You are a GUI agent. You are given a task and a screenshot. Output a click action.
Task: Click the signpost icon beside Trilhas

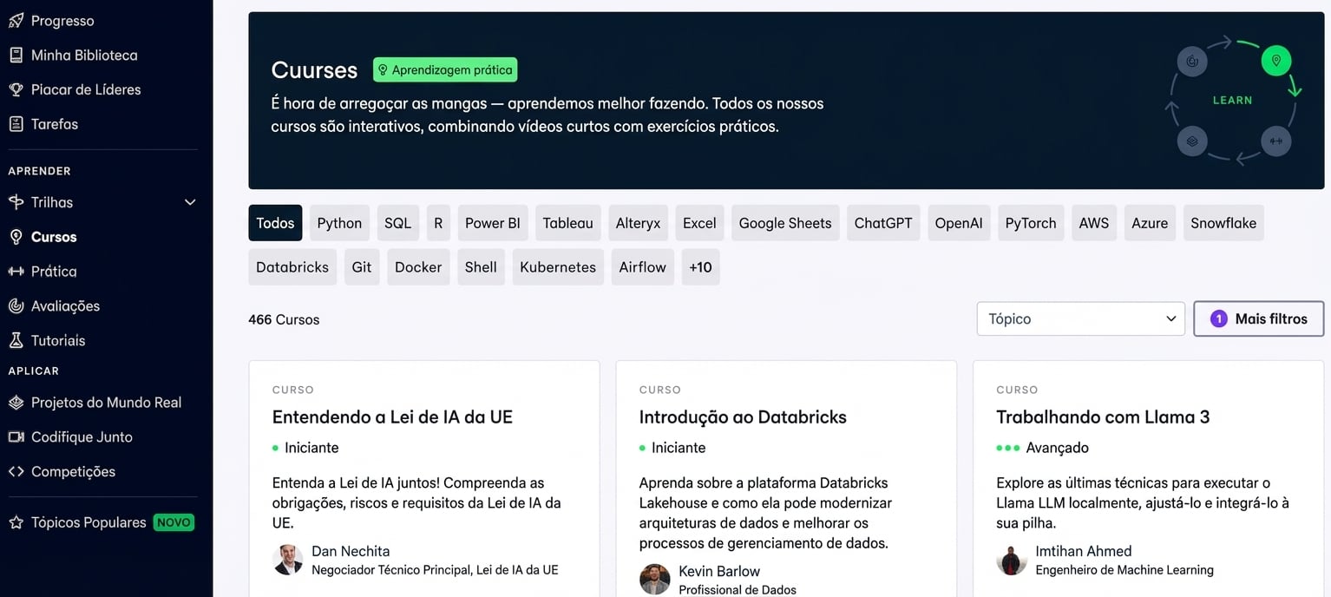16,202
